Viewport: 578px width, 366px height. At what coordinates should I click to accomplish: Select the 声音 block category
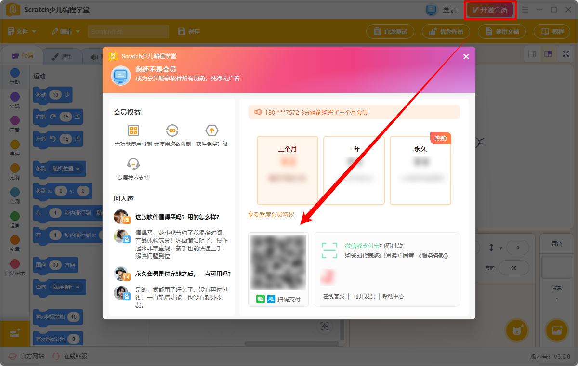coord(15,124)
